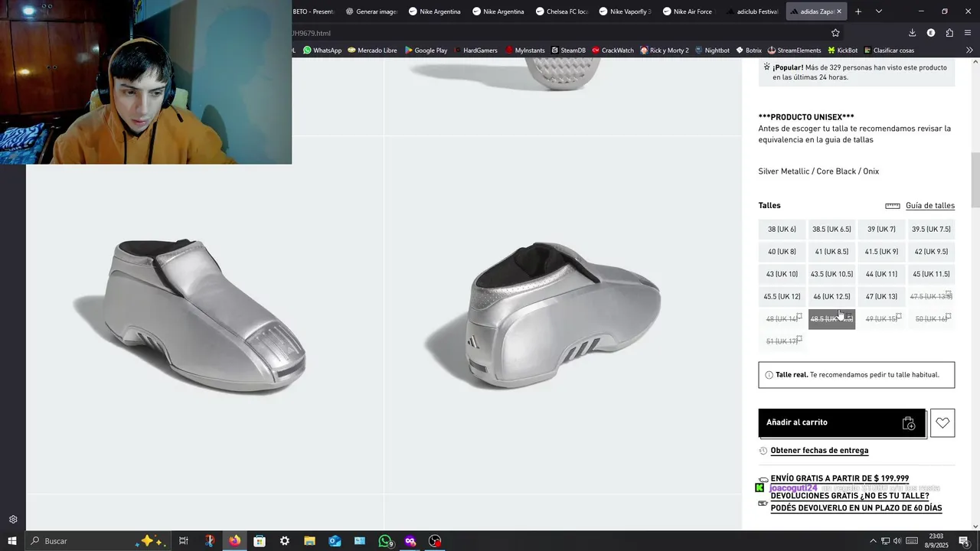Image resolution: width=980 pixels, height=551 pixels.
Task: Choose size 47 (UK 13)
Action: coord(881,297)
